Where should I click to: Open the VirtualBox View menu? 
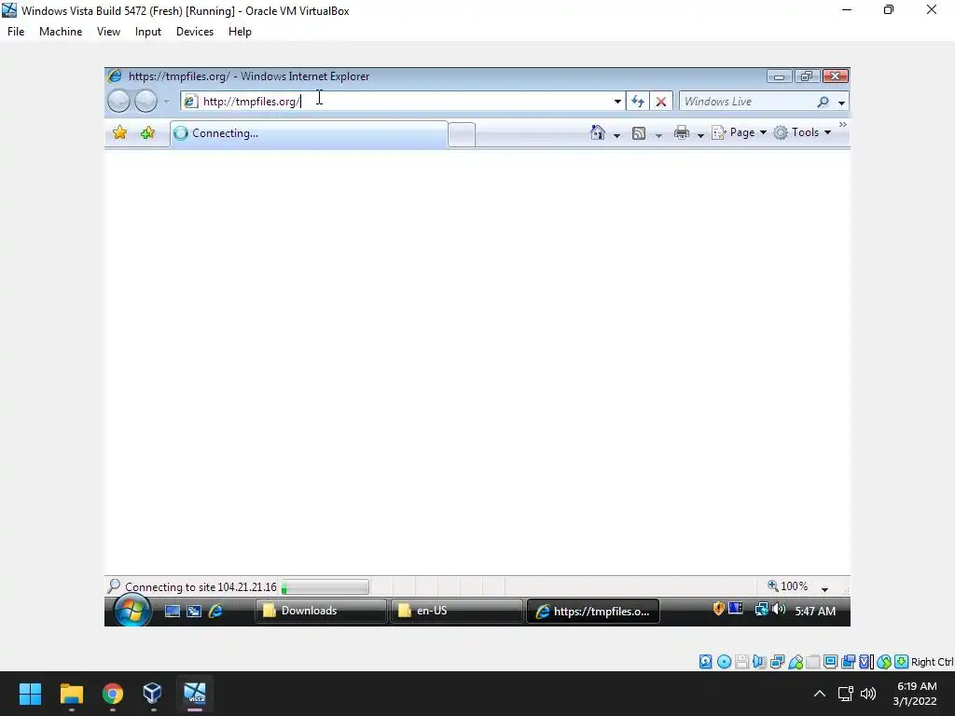[x=108, y=32]
